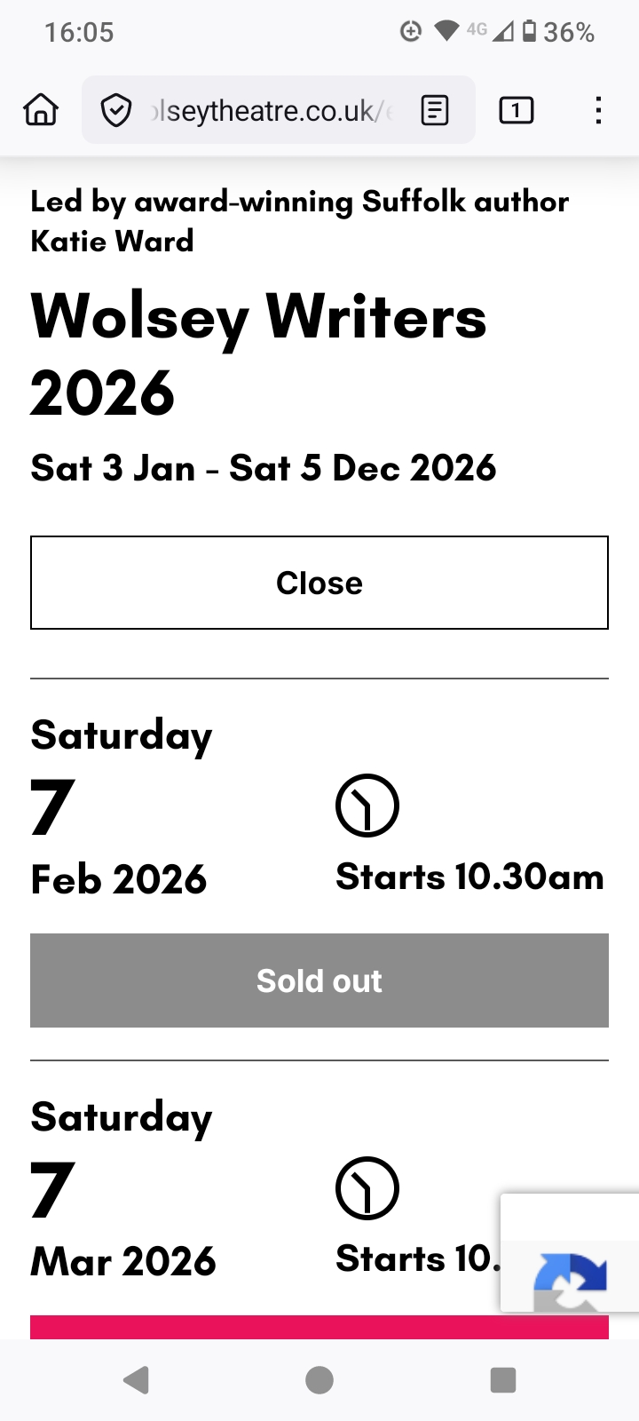Open the tab switcher showing 1 tab

(x=516, y=110)
